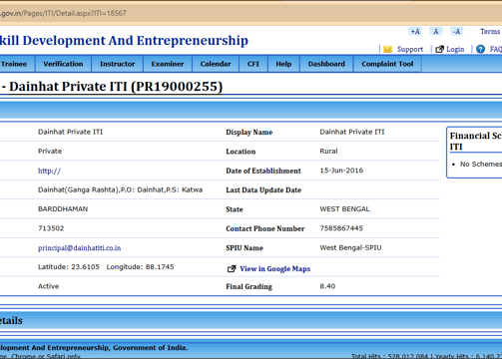
Task: Click the Private type value
Action: pos(50,152)
